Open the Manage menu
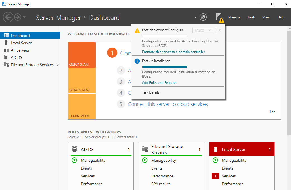 [234, 17]
